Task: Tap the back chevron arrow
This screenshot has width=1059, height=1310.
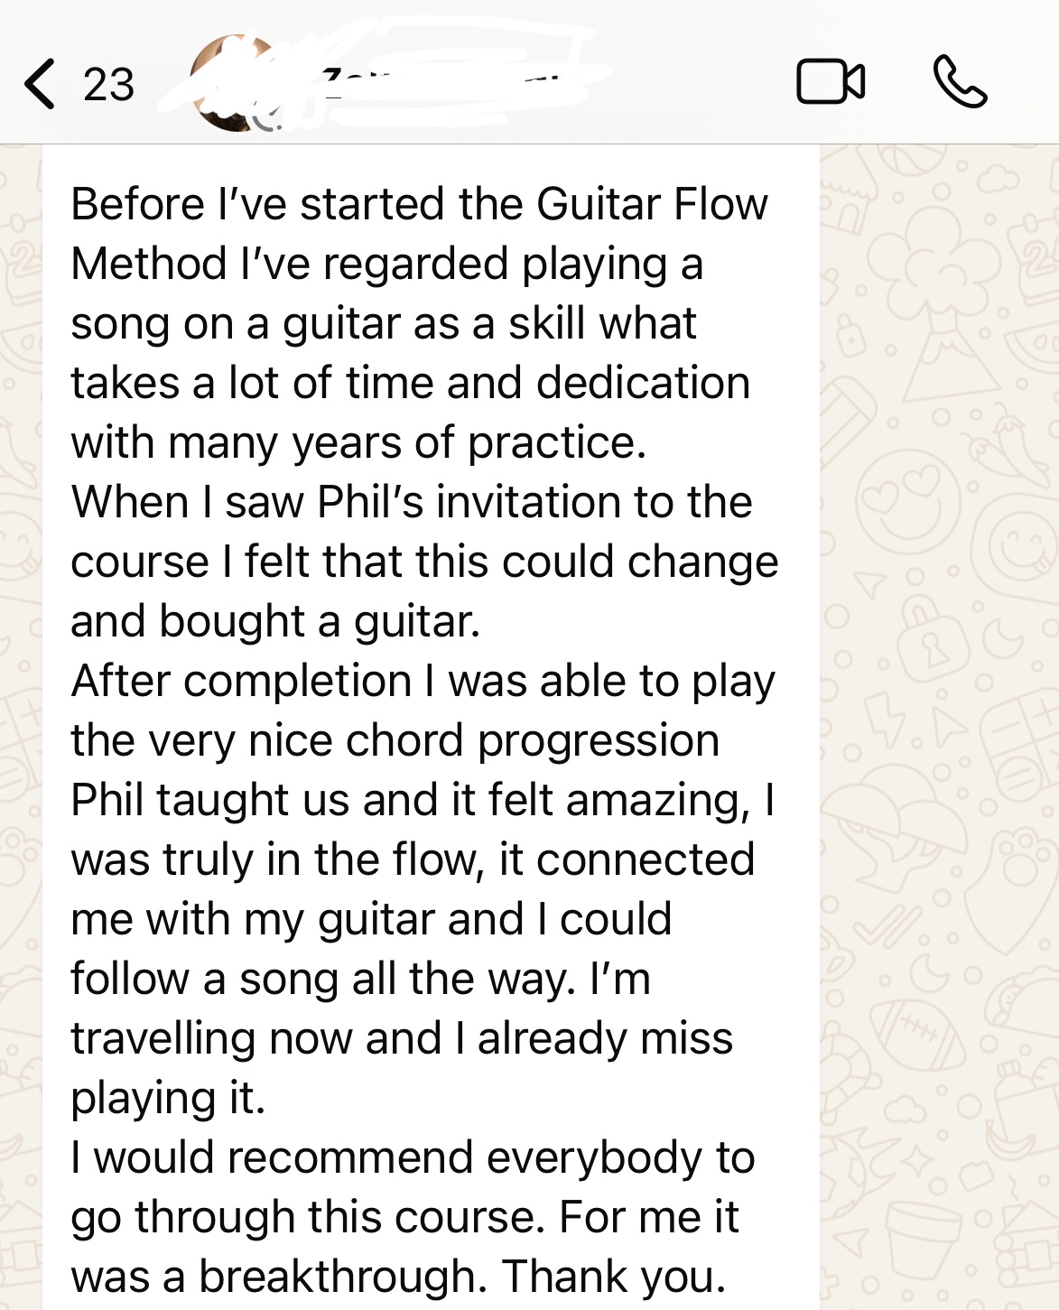Action: coord(40,84)
